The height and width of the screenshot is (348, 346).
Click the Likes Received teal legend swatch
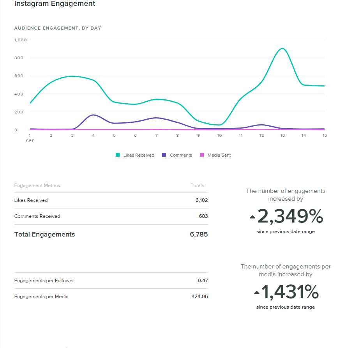tap(118, 155)
